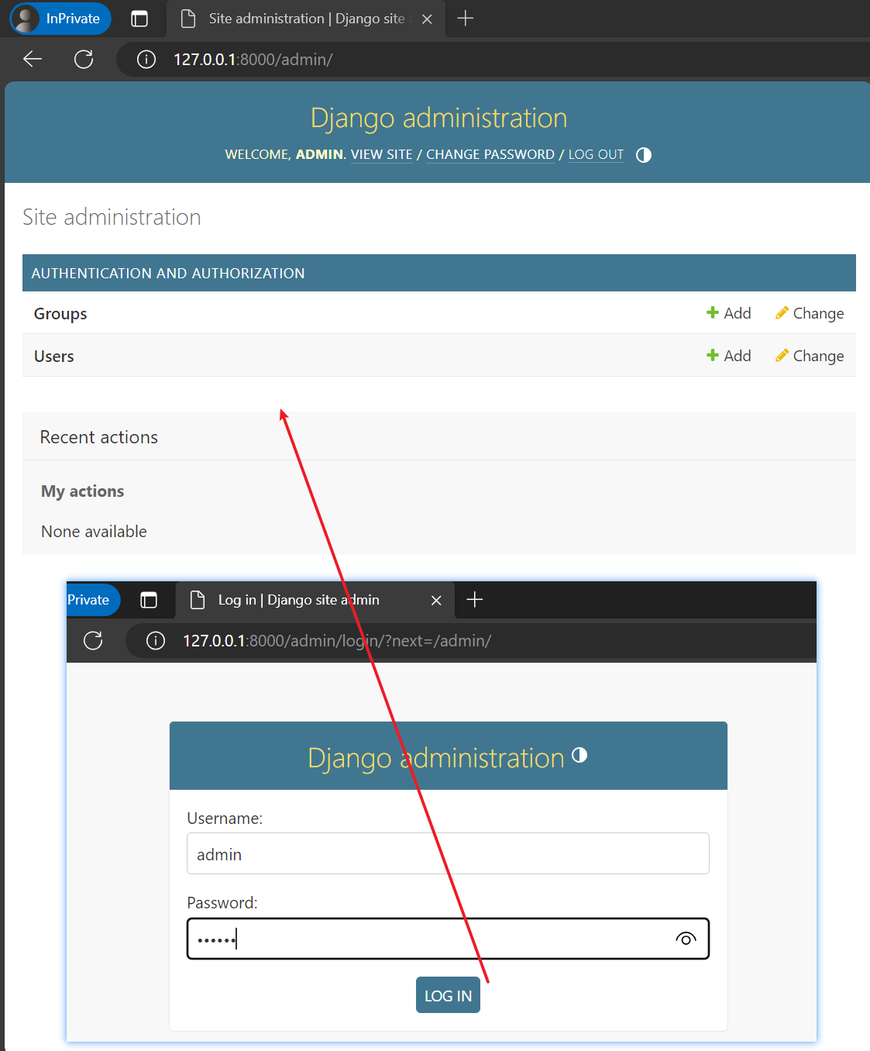
Task: Switch to the Log in | Django site admin tab
Action: pyautogui.click(x=298, y=600)
